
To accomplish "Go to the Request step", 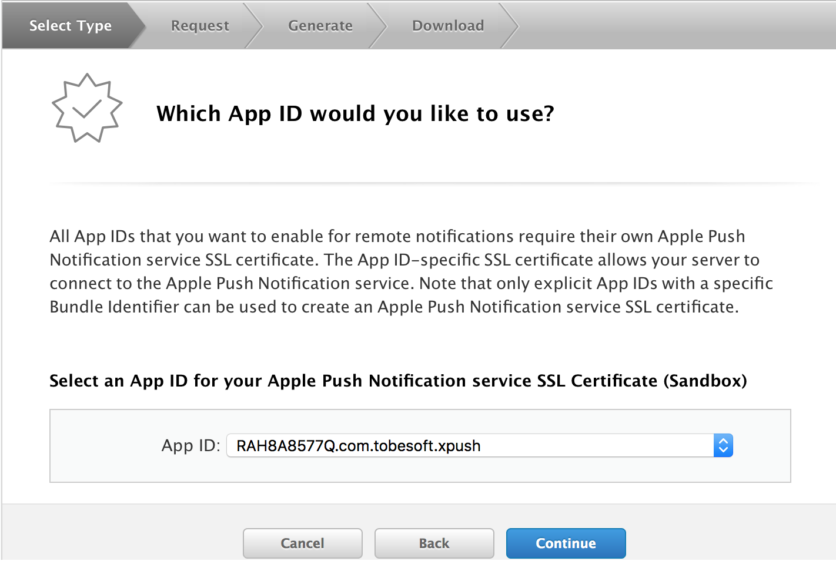I will pos(200,25).
